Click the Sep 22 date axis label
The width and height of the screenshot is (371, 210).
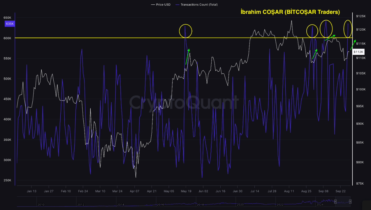click(341, 191)
